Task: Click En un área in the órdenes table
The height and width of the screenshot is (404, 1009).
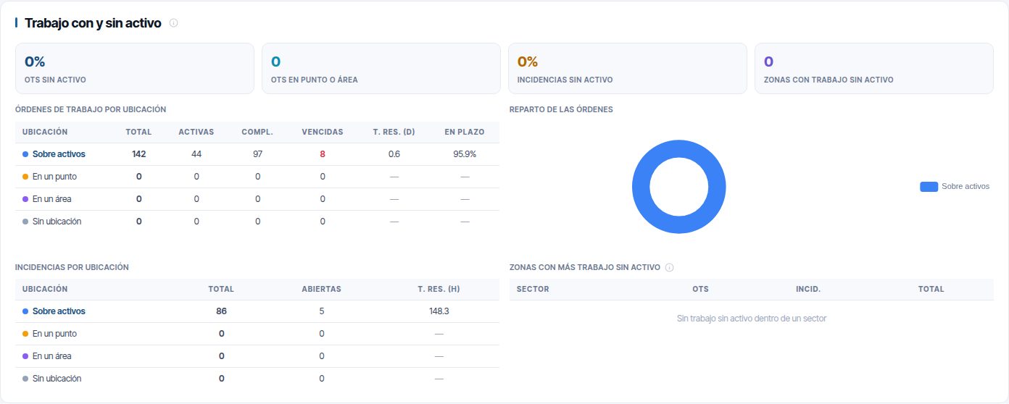Action: pyautogui.click(x=52, y=199)
